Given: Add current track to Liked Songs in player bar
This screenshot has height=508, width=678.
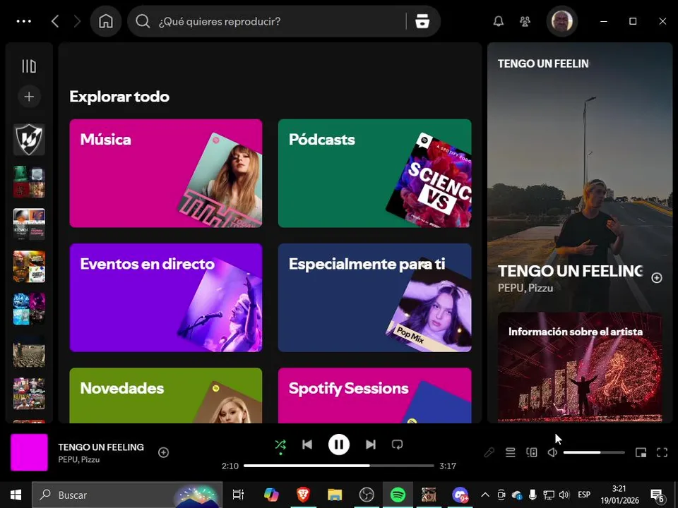Looking at the screenshot, I should pyautogui.click(x=163, y=452).
